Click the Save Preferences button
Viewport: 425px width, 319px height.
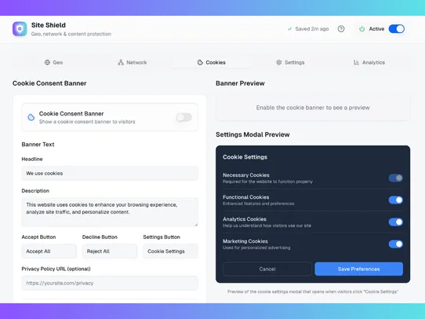pos(359,269)
